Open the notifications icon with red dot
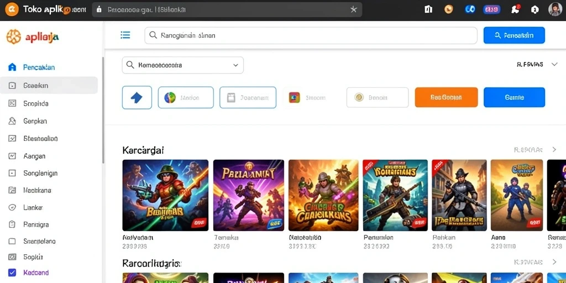 point(515,9)
